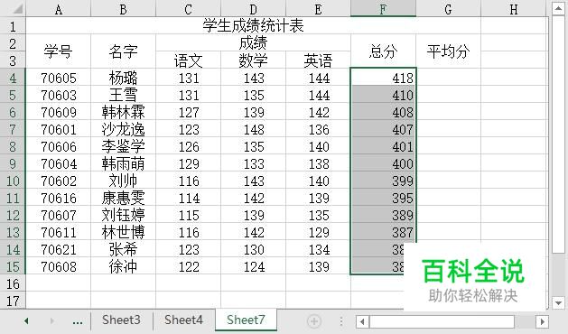The height and width of the screenshot is (334, 568).
Task: Click the name cell 徐冲
Action: tap(123, 266)
